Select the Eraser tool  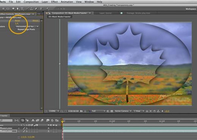[36, 9]
